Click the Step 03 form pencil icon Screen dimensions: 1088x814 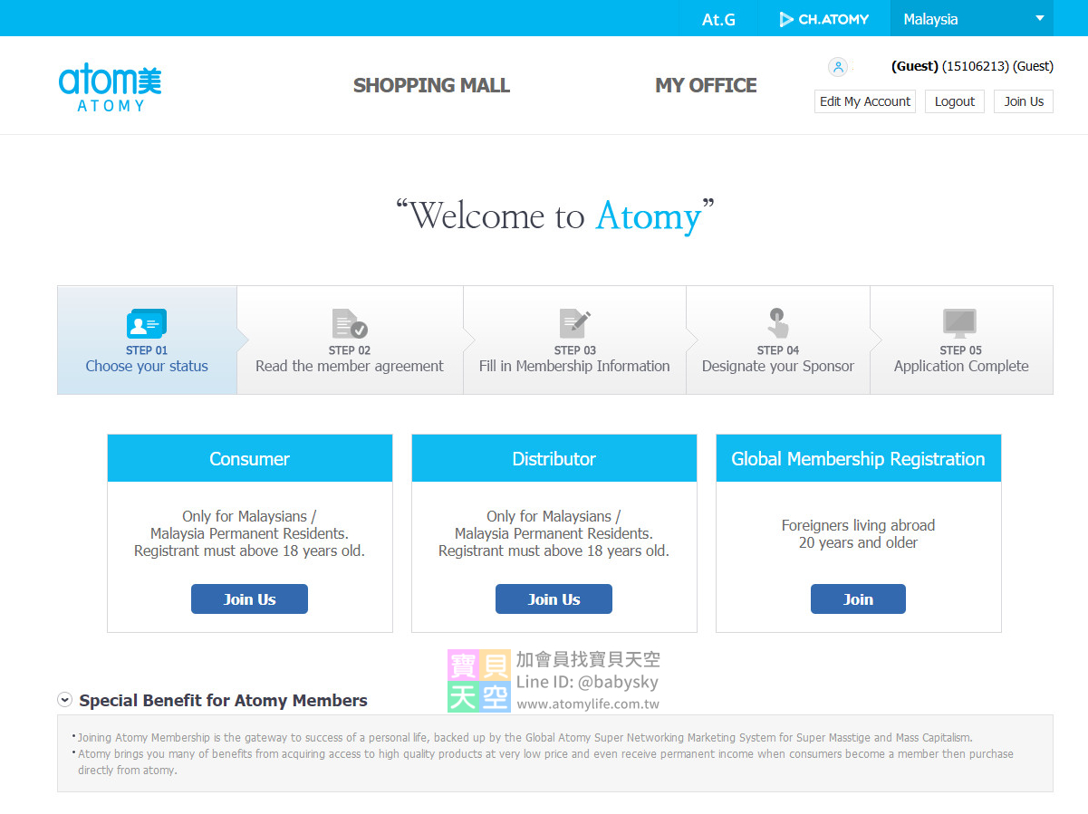(x=574, y=323)
